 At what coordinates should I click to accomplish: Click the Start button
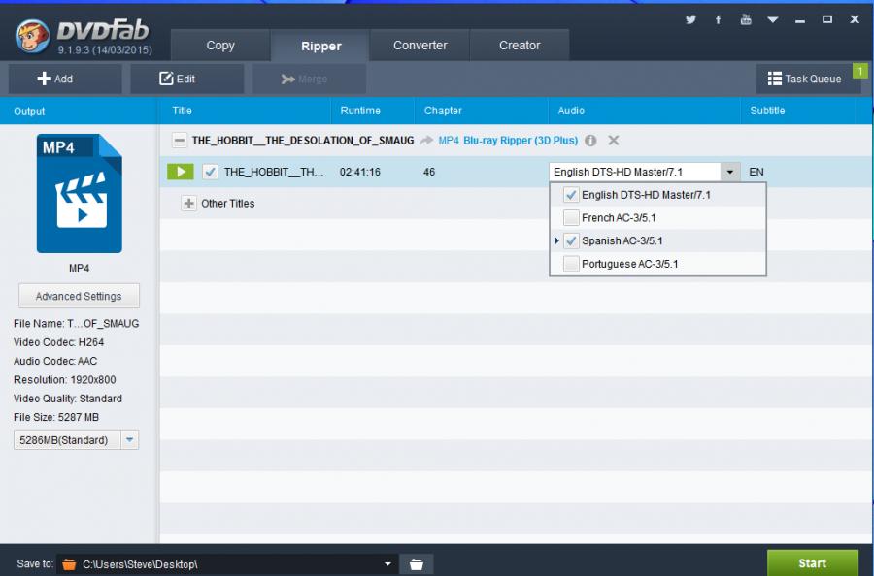(x=812, y=563)
